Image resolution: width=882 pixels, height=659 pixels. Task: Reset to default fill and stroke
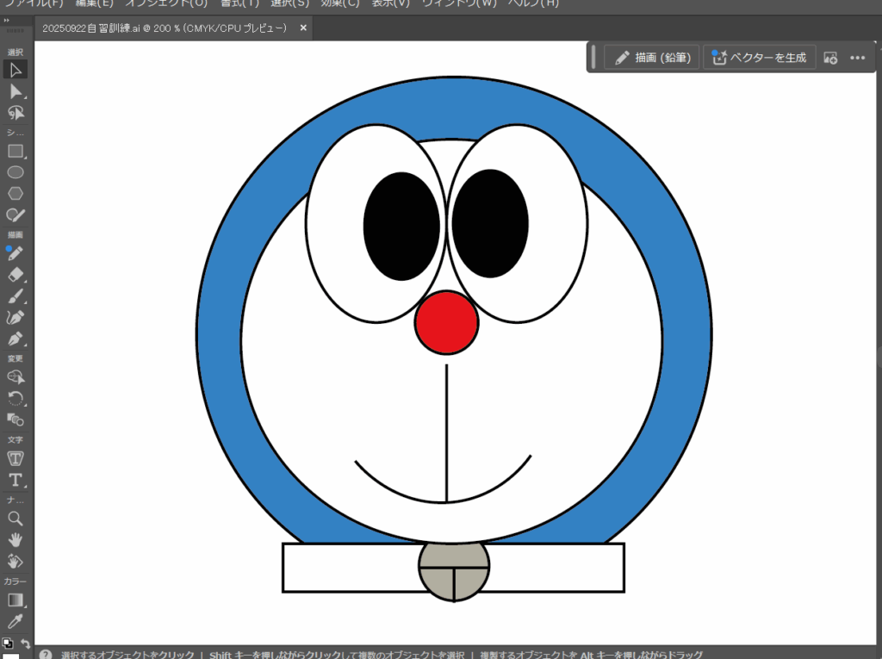click(x=7, y=643)
